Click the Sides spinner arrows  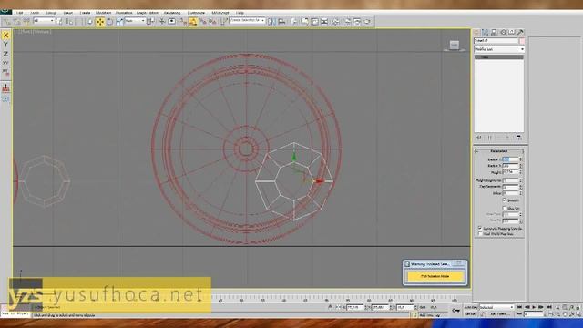click(x=520, y=193)
